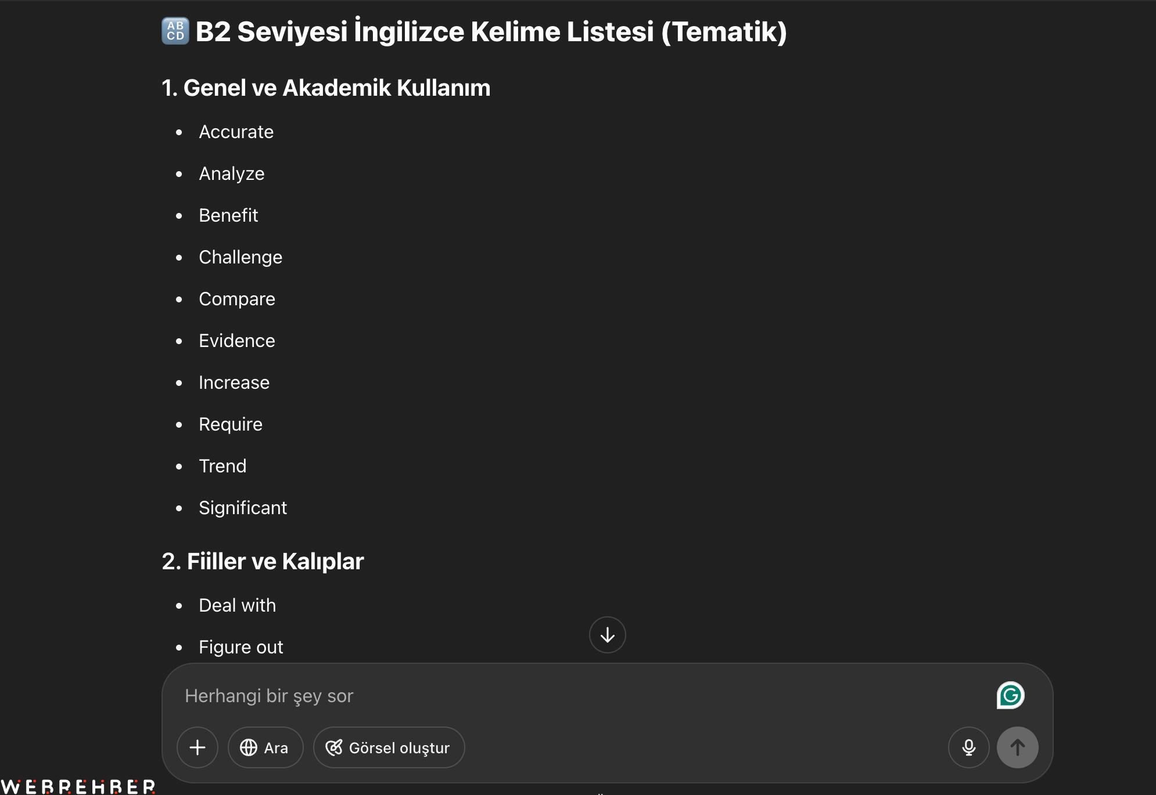This screenshot has width=1156, height=795.
Task: Click the send arrow button
Action: [1017, 747]
